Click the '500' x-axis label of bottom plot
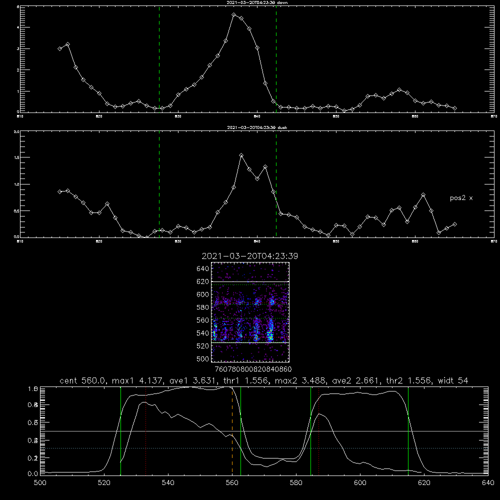500x500 pixels. 40,483
